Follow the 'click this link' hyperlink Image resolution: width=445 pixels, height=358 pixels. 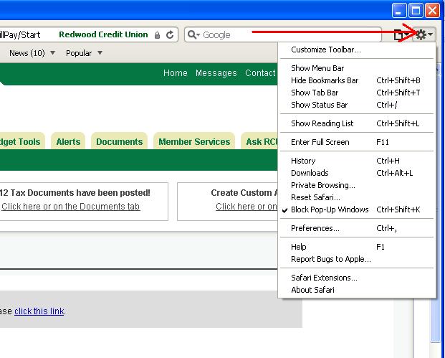[39, 311]
